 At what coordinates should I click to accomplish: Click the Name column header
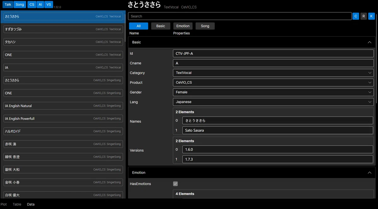[x=134, y=33]
